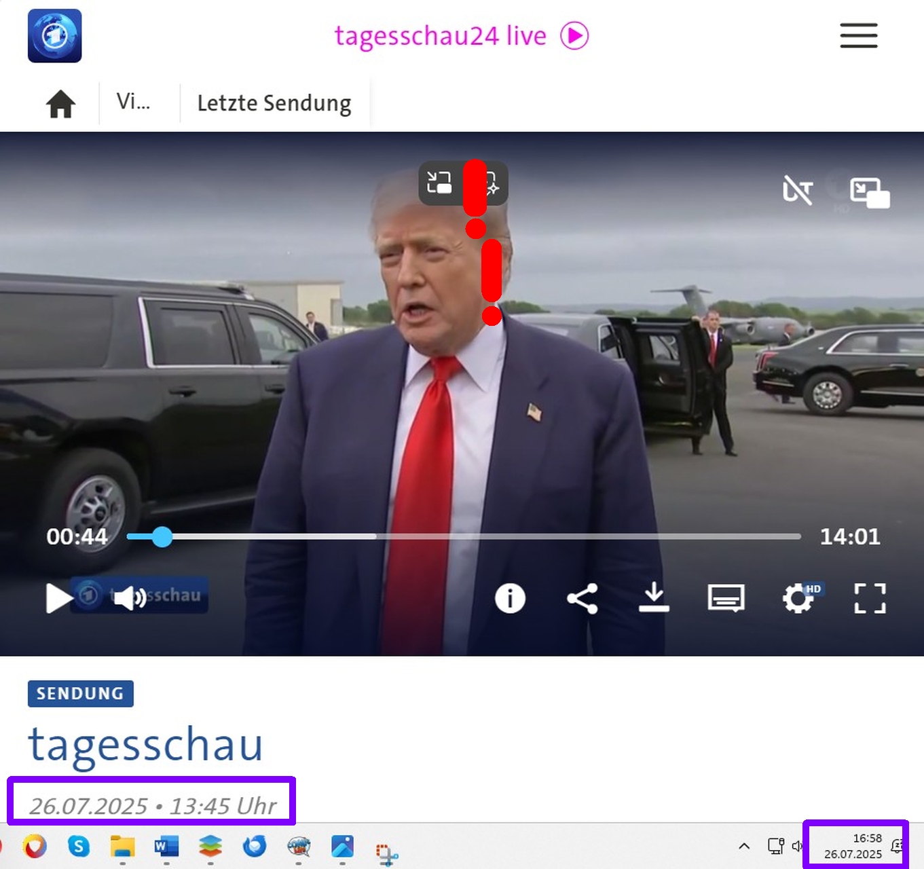Image resolution: width=924 pixels, height=869 pixels.
Task: Toggle subtitles off icon in video
Action: tap(797, 190)
